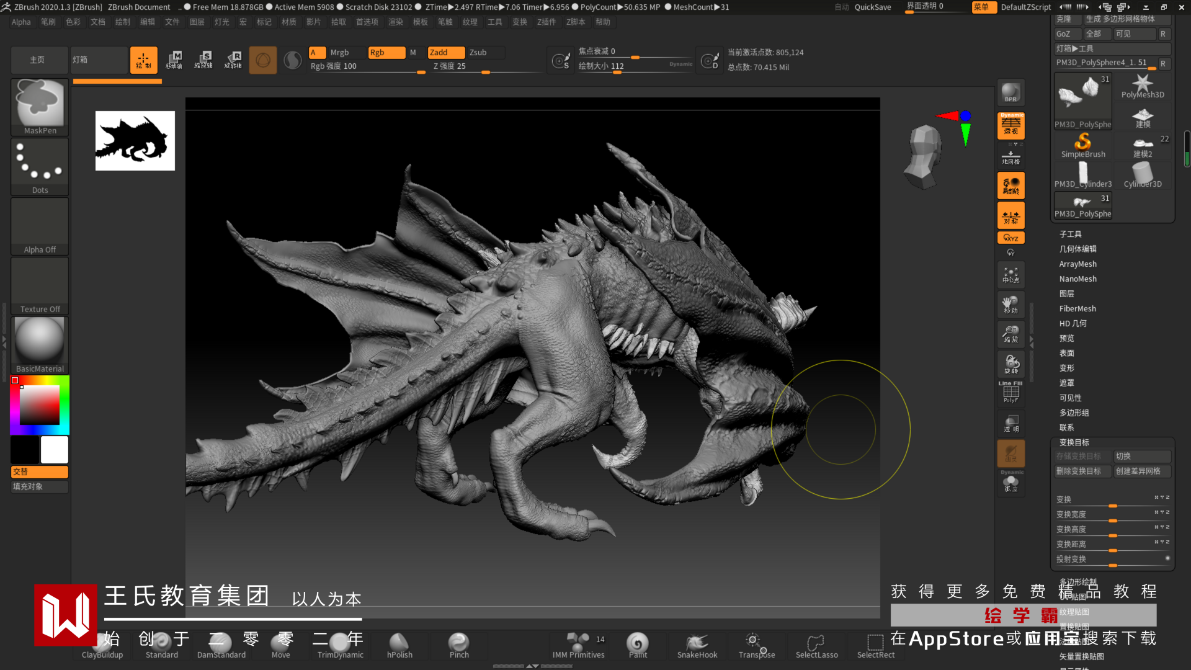Toggle Dynamic perspective view button
This screenshot has width=1191, height=670.
1010,126
